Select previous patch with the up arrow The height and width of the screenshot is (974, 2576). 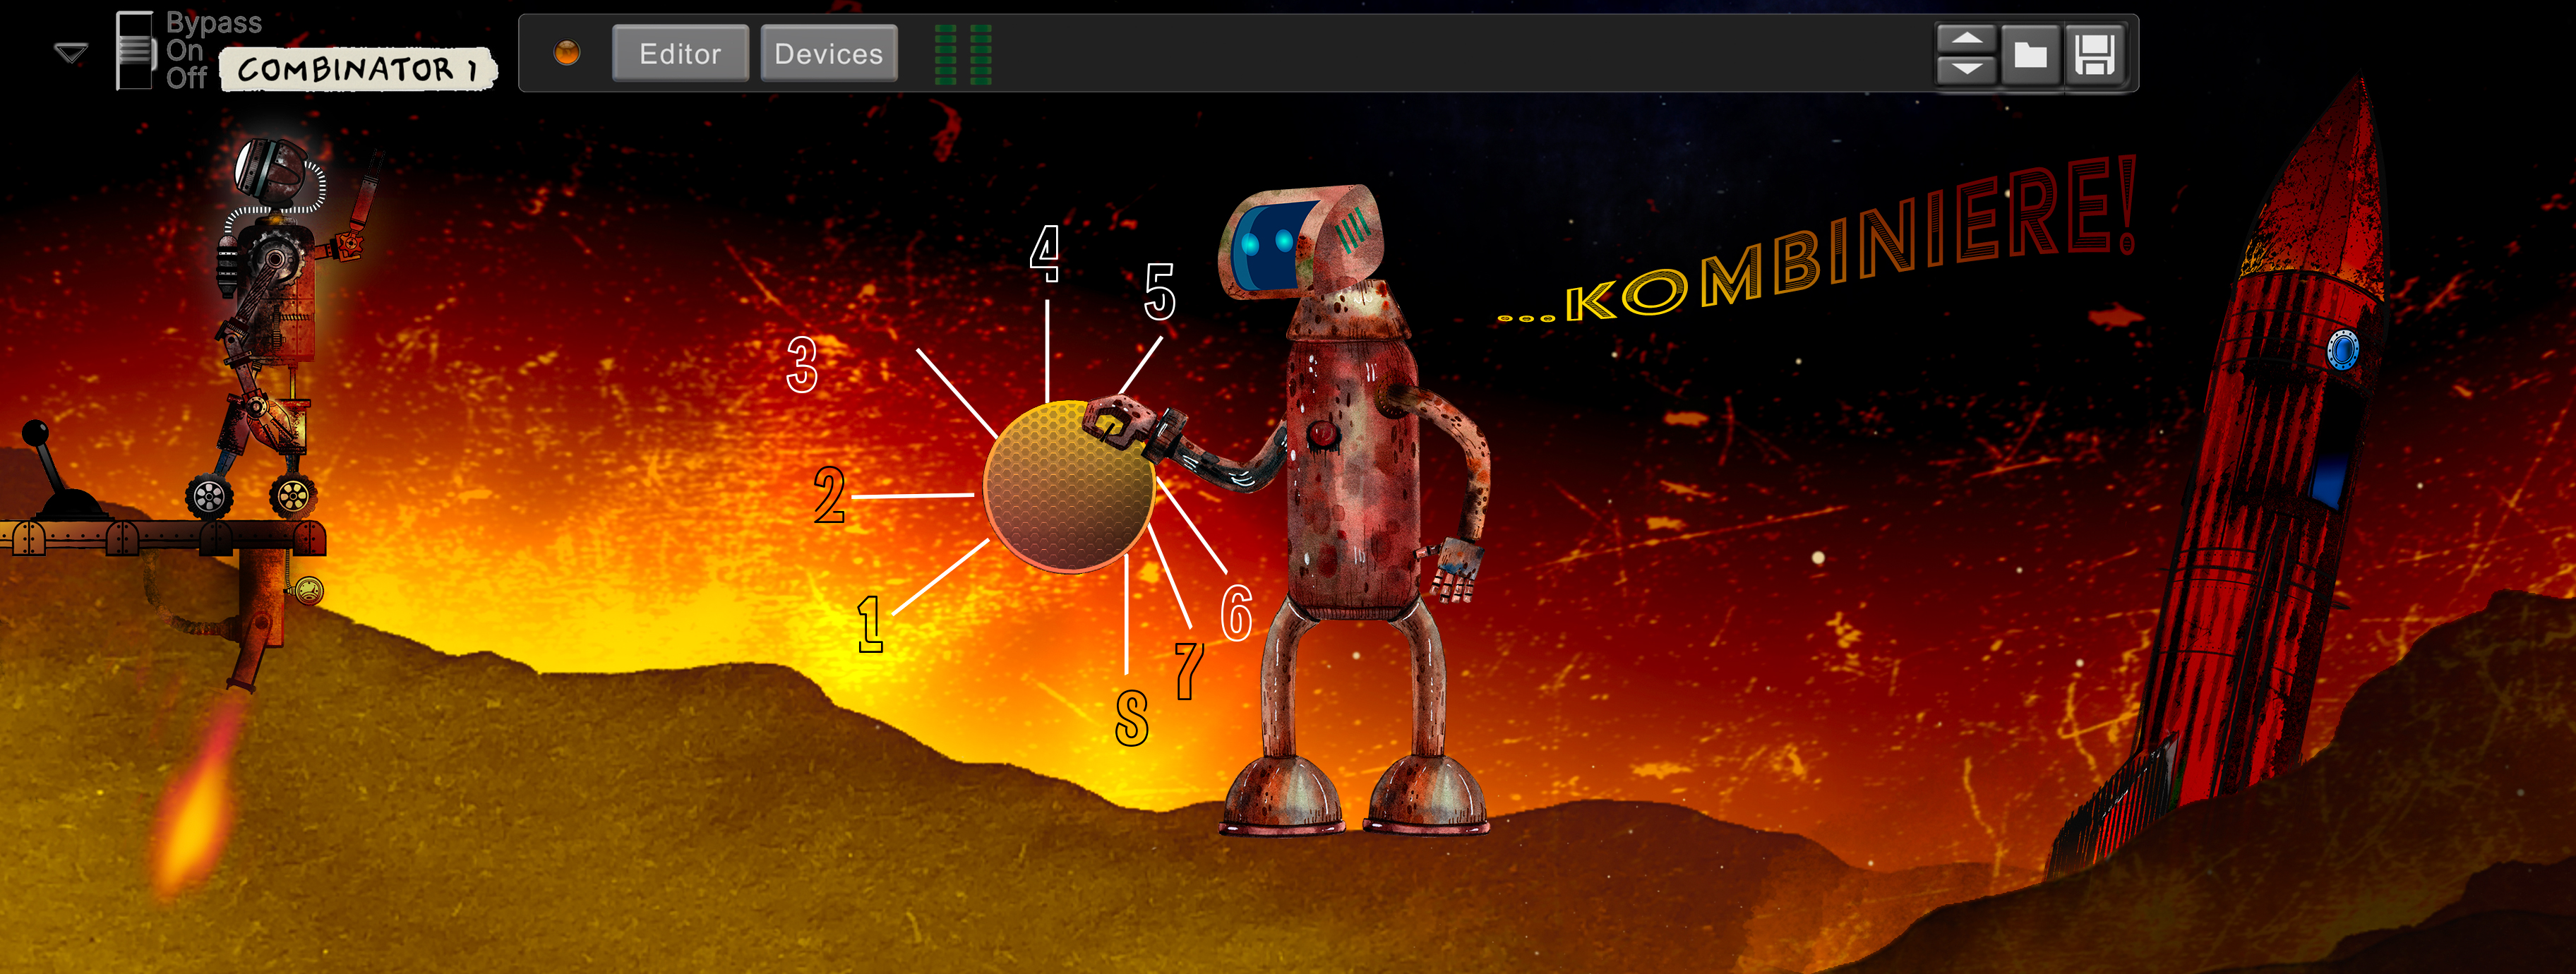[1966, 39]
